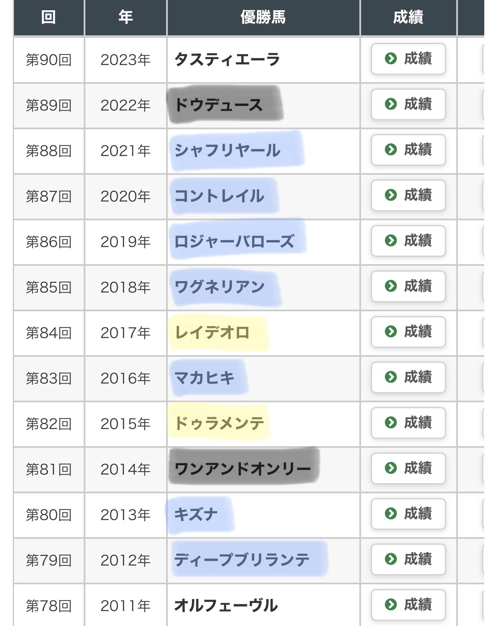Select the 優勝馬 column header
Viewport: 497px width, 626px height.
263,17
